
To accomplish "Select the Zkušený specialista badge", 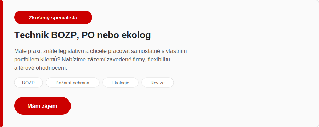I will (53, 17).
